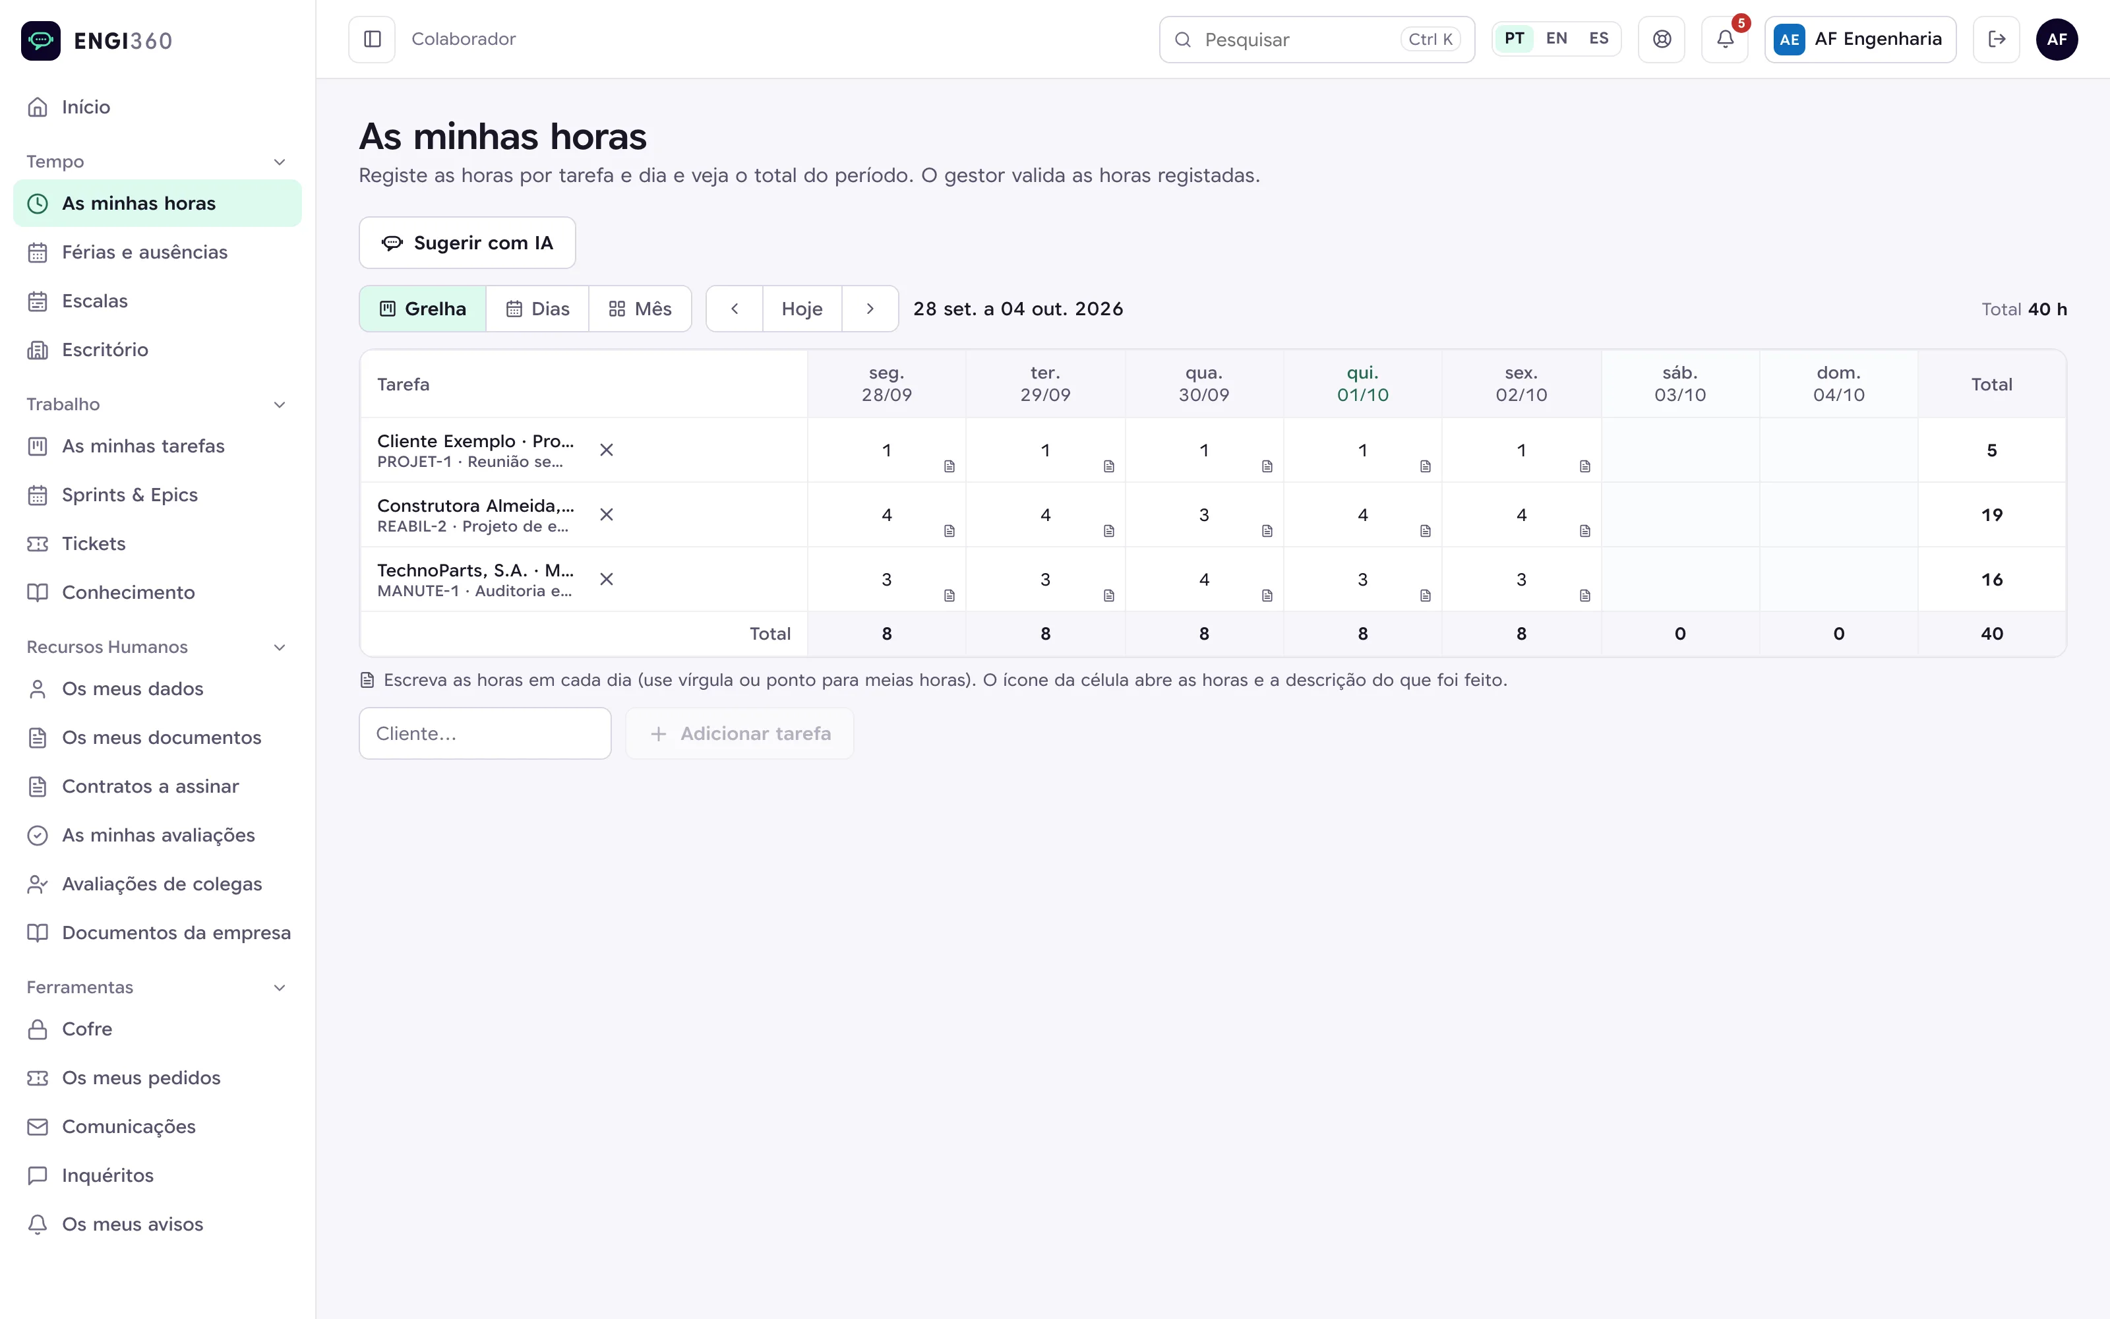The image size is (2110, 1319).
Task: Open Sprints & Epics page
Action: (x=157, y=495)
